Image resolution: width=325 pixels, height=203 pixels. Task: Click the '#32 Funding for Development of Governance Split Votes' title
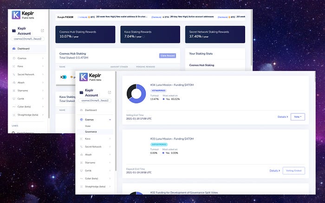coord(184,193)
